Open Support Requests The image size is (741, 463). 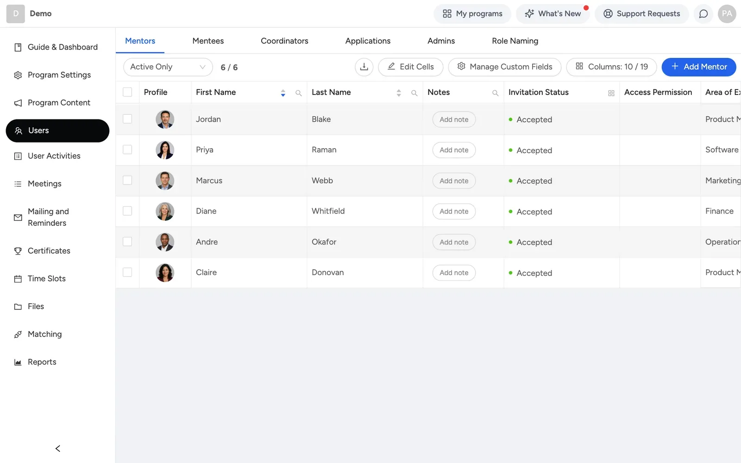(641, 14)
